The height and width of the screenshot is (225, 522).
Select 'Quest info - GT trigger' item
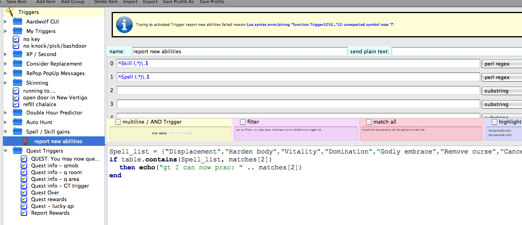(60, 186)
